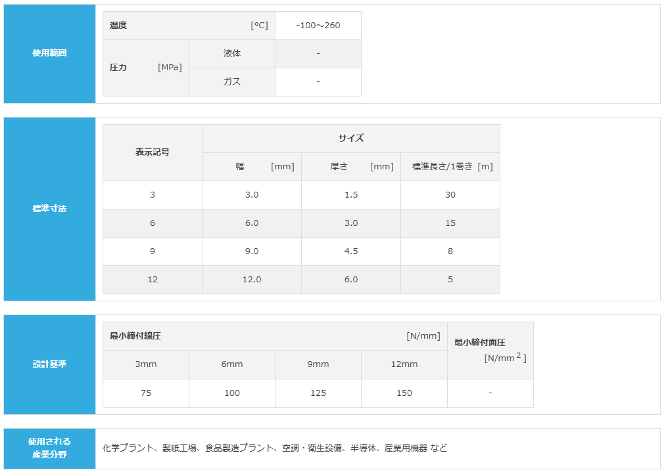Select the 標準寸法 blue section header
Screen dimensions: 668x474
point(50,209)
